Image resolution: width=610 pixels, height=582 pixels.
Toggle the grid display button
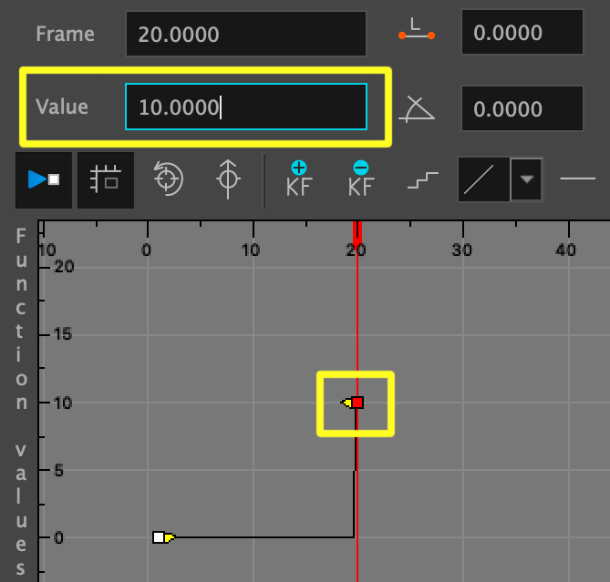point(106,180)
